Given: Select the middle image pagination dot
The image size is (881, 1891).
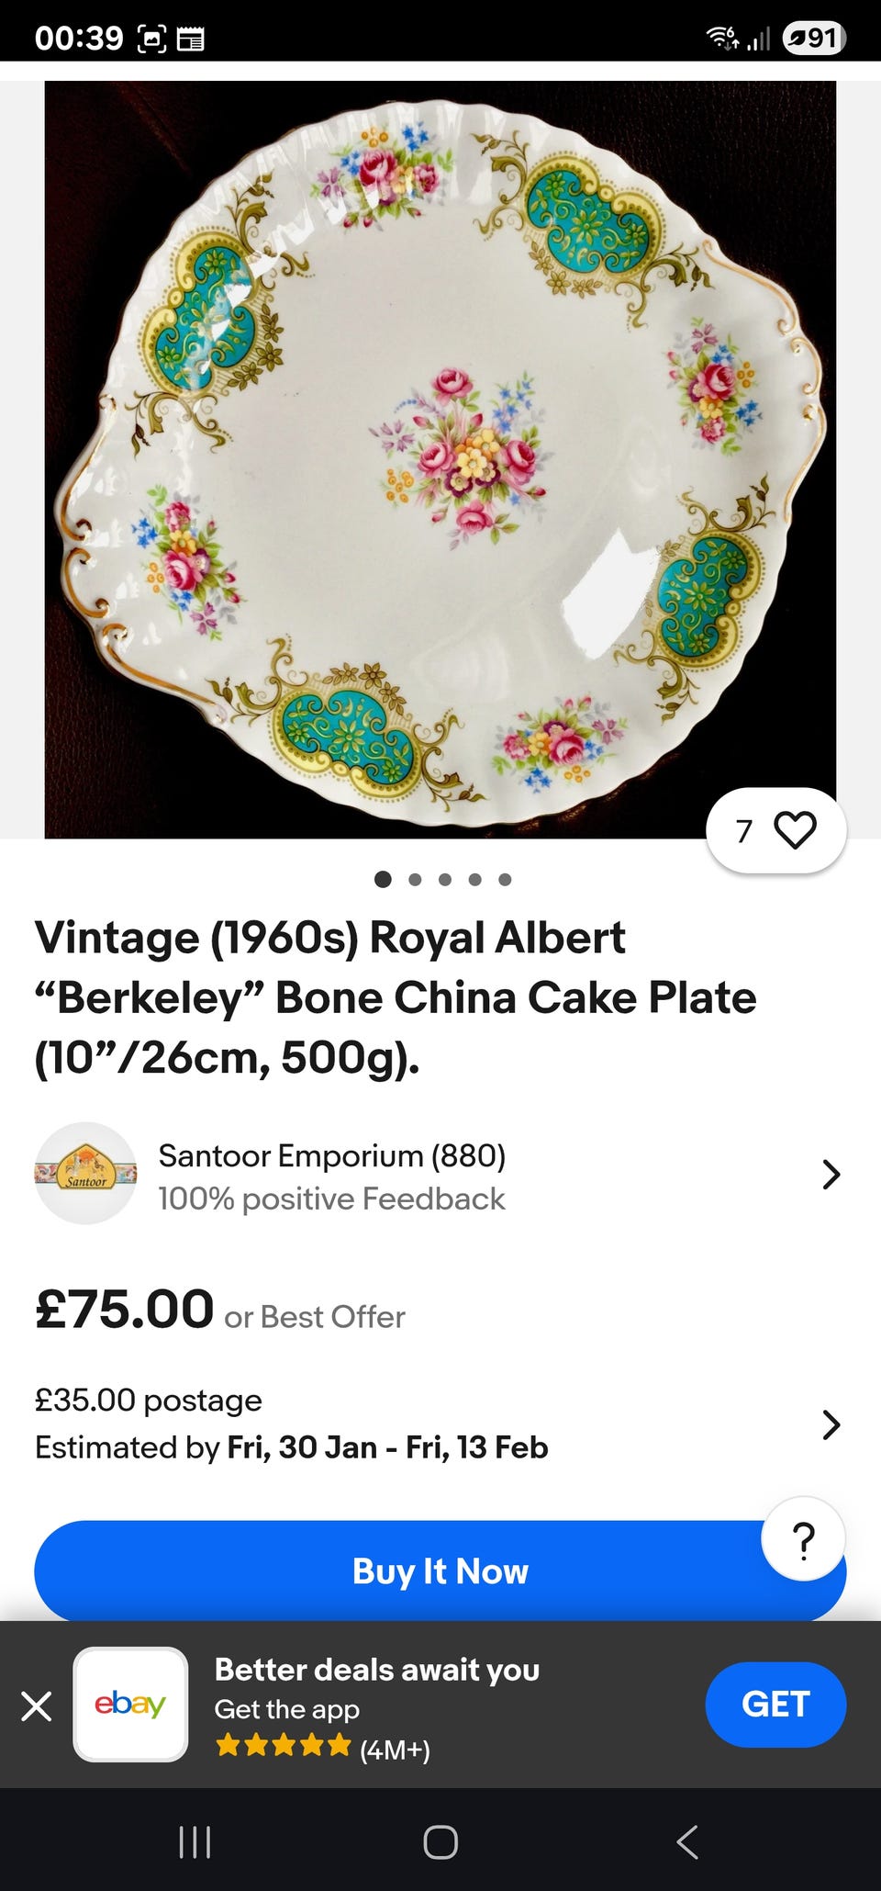Looking at the screenshot, I should pyautogui.click(x=445, y=880).
